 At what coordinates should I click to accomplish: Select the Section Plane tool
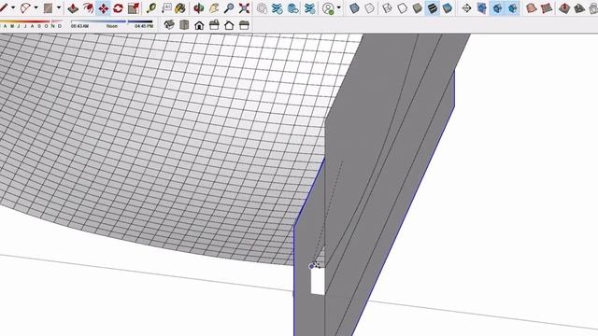point(466,7)
